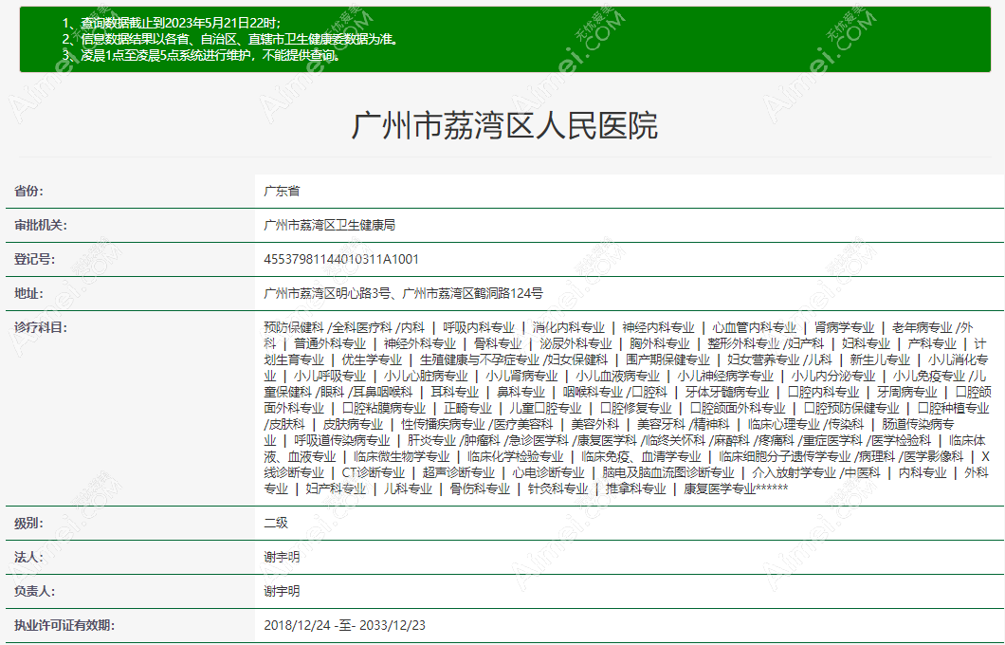The width and height of the screenshot is (1005, 645).
Task: Select the 级别 label
Action: [28, 524]
